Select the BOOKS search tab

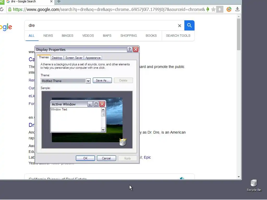coord(151,36)
